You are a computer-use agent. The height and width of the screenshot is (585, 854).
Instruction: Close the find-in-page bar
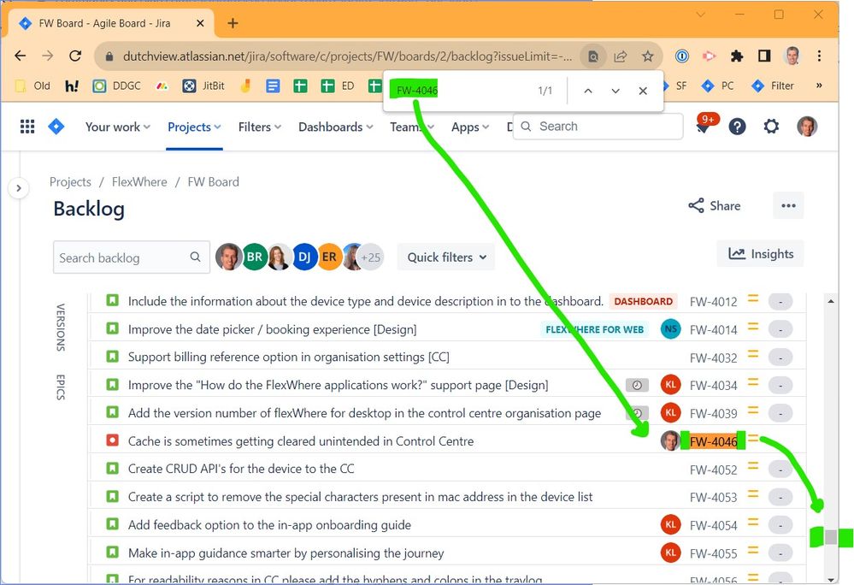coord(643,91)
